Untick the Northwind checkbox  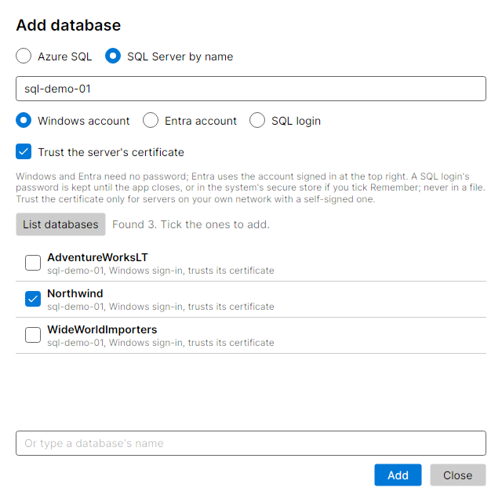pos(33,299)
